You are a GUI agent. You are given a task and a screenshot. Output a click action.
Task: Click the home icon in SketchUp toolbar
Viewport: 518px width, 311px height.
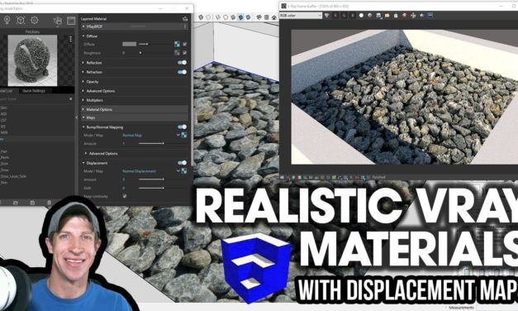coord(273,17)
